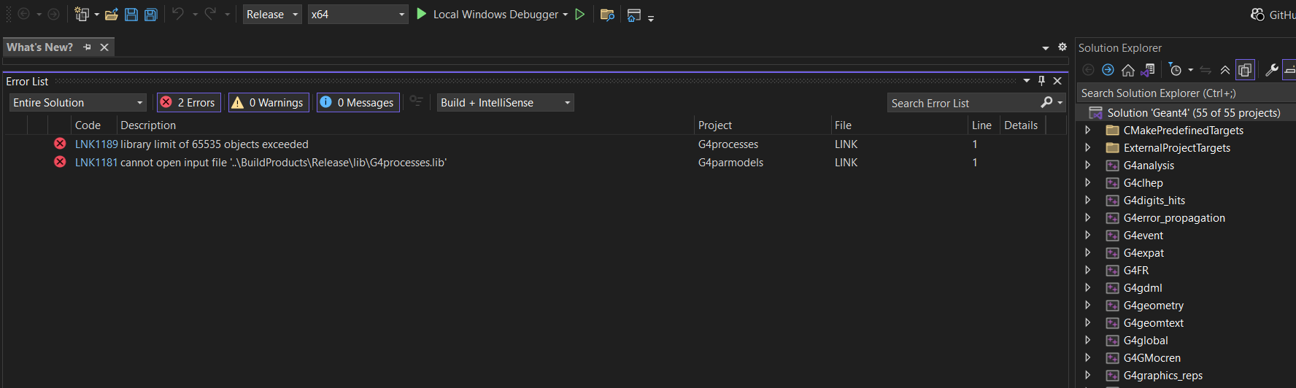Toggle the 0 Warnings filter

[x=269, y=103]
